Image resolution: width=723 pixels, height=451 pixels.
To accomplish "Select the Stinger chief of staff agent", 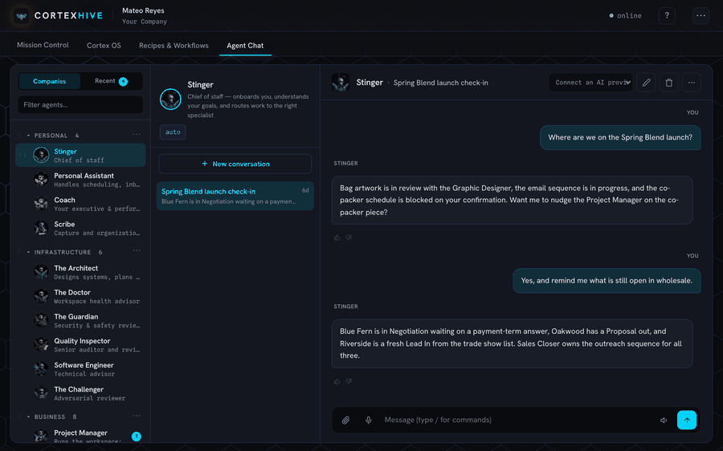I will 80,155.
